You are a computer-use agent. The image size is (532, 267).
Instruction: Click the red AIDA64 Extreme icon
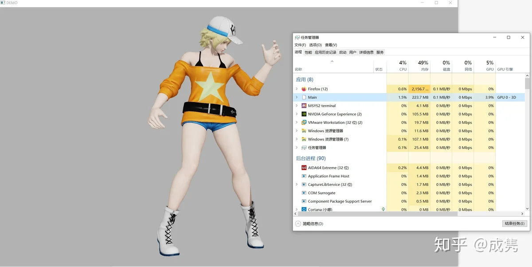tap(304, 168)
